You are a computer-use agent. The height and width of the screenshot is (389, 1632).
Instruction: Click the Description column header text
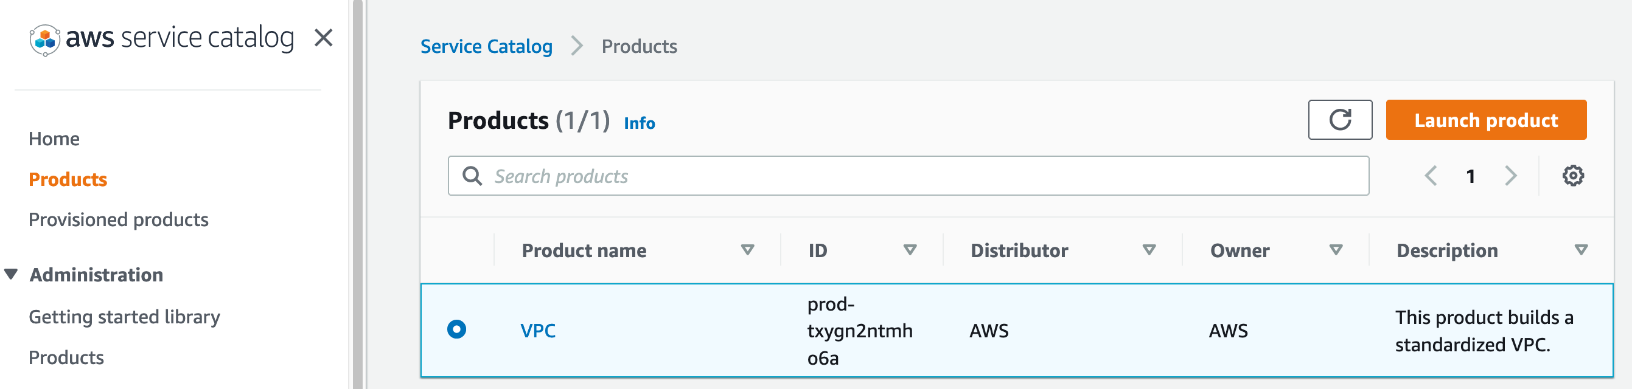pyautogui.click(x=1446, y=250)
